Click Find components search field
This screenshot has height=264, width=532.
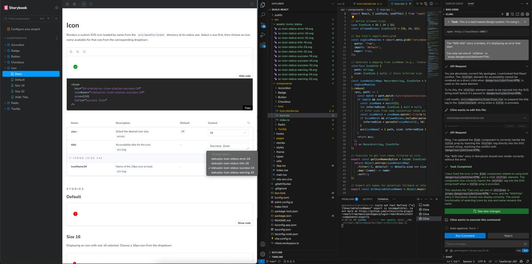27,19
